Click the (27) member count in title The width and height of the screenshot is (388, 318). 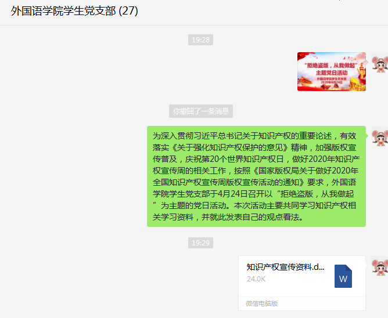[x=128, y=11]
